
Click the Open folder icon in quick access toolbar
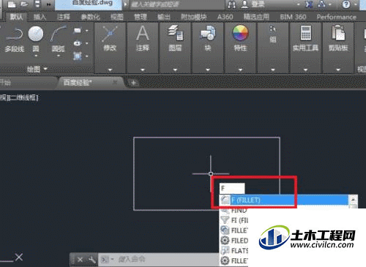pyautogui.click(x=24, y=4)
